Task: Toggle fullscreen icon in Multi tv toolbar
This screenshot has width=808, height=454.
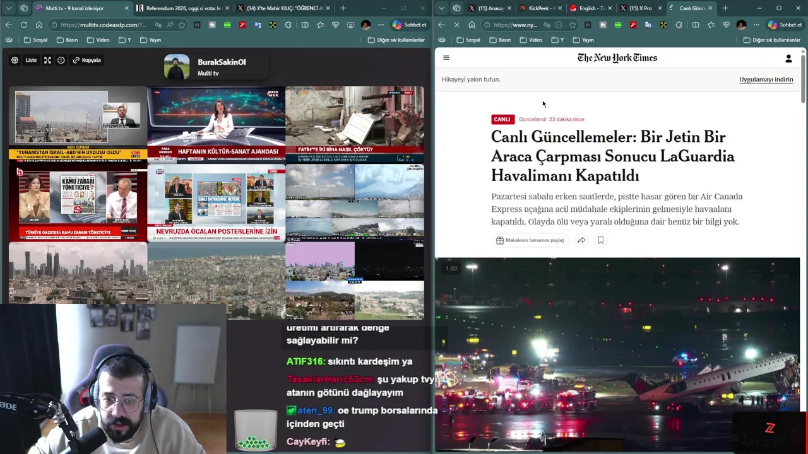Action: click(x=47, y=60)
